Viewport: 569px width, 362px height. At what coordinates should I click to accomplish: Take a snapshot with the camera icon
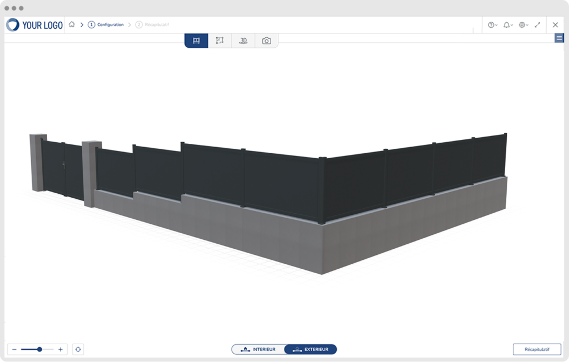[x=266, y=41]
